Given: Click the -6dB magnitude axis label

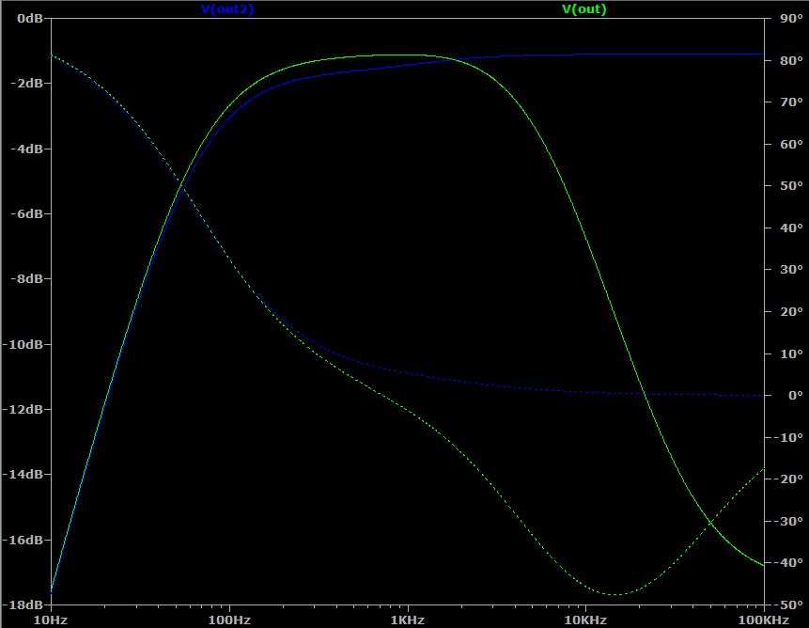Looking at the screenshot, I should coord(26,214).
